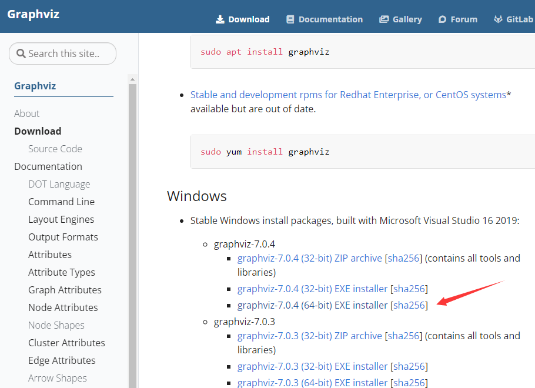Click the Forum speech bubble icon

(442, 19)
